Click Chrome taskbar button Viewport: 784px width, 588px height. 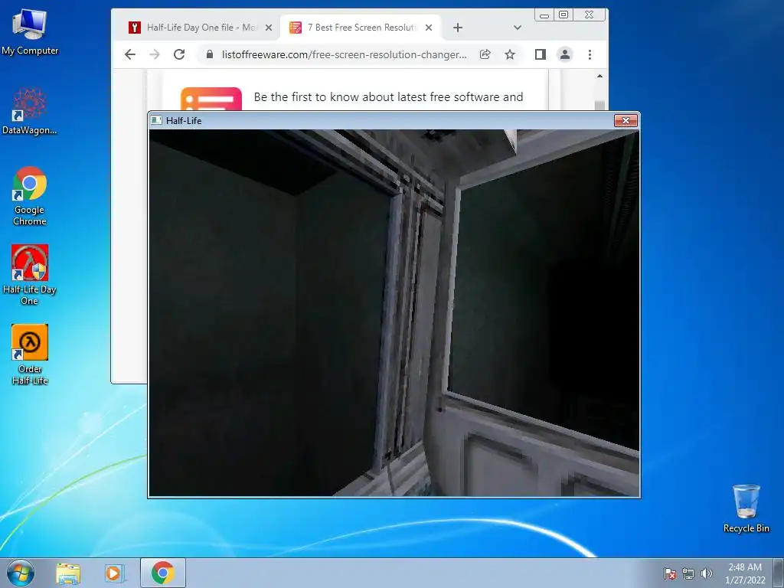click(x=163, y=573)
